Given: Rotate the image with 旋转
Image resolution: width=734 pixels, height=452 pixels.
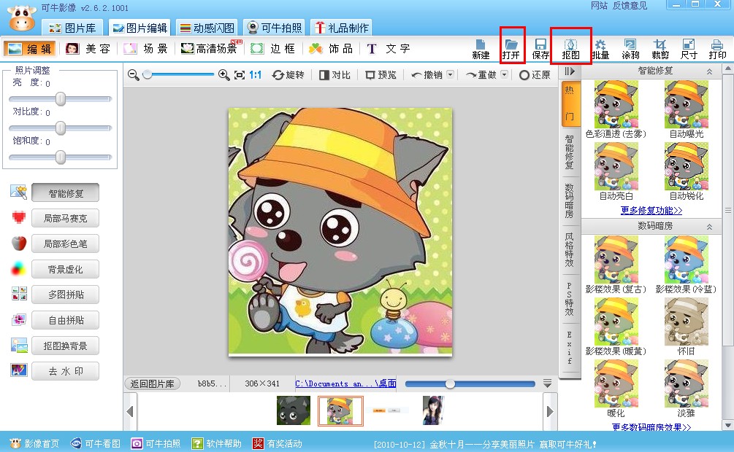Looking at the screenshot, I should pyautogui.click(x=288, y=75).
